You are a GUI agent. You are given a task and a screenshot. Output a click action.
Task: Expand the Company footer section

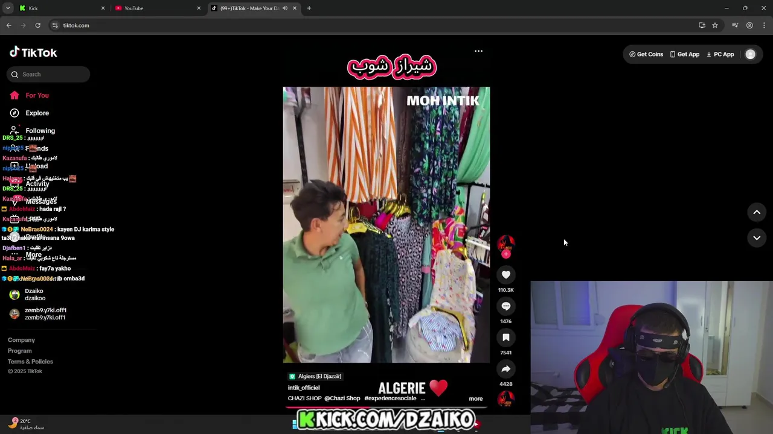pyautogui.click(x=21, y=340)
